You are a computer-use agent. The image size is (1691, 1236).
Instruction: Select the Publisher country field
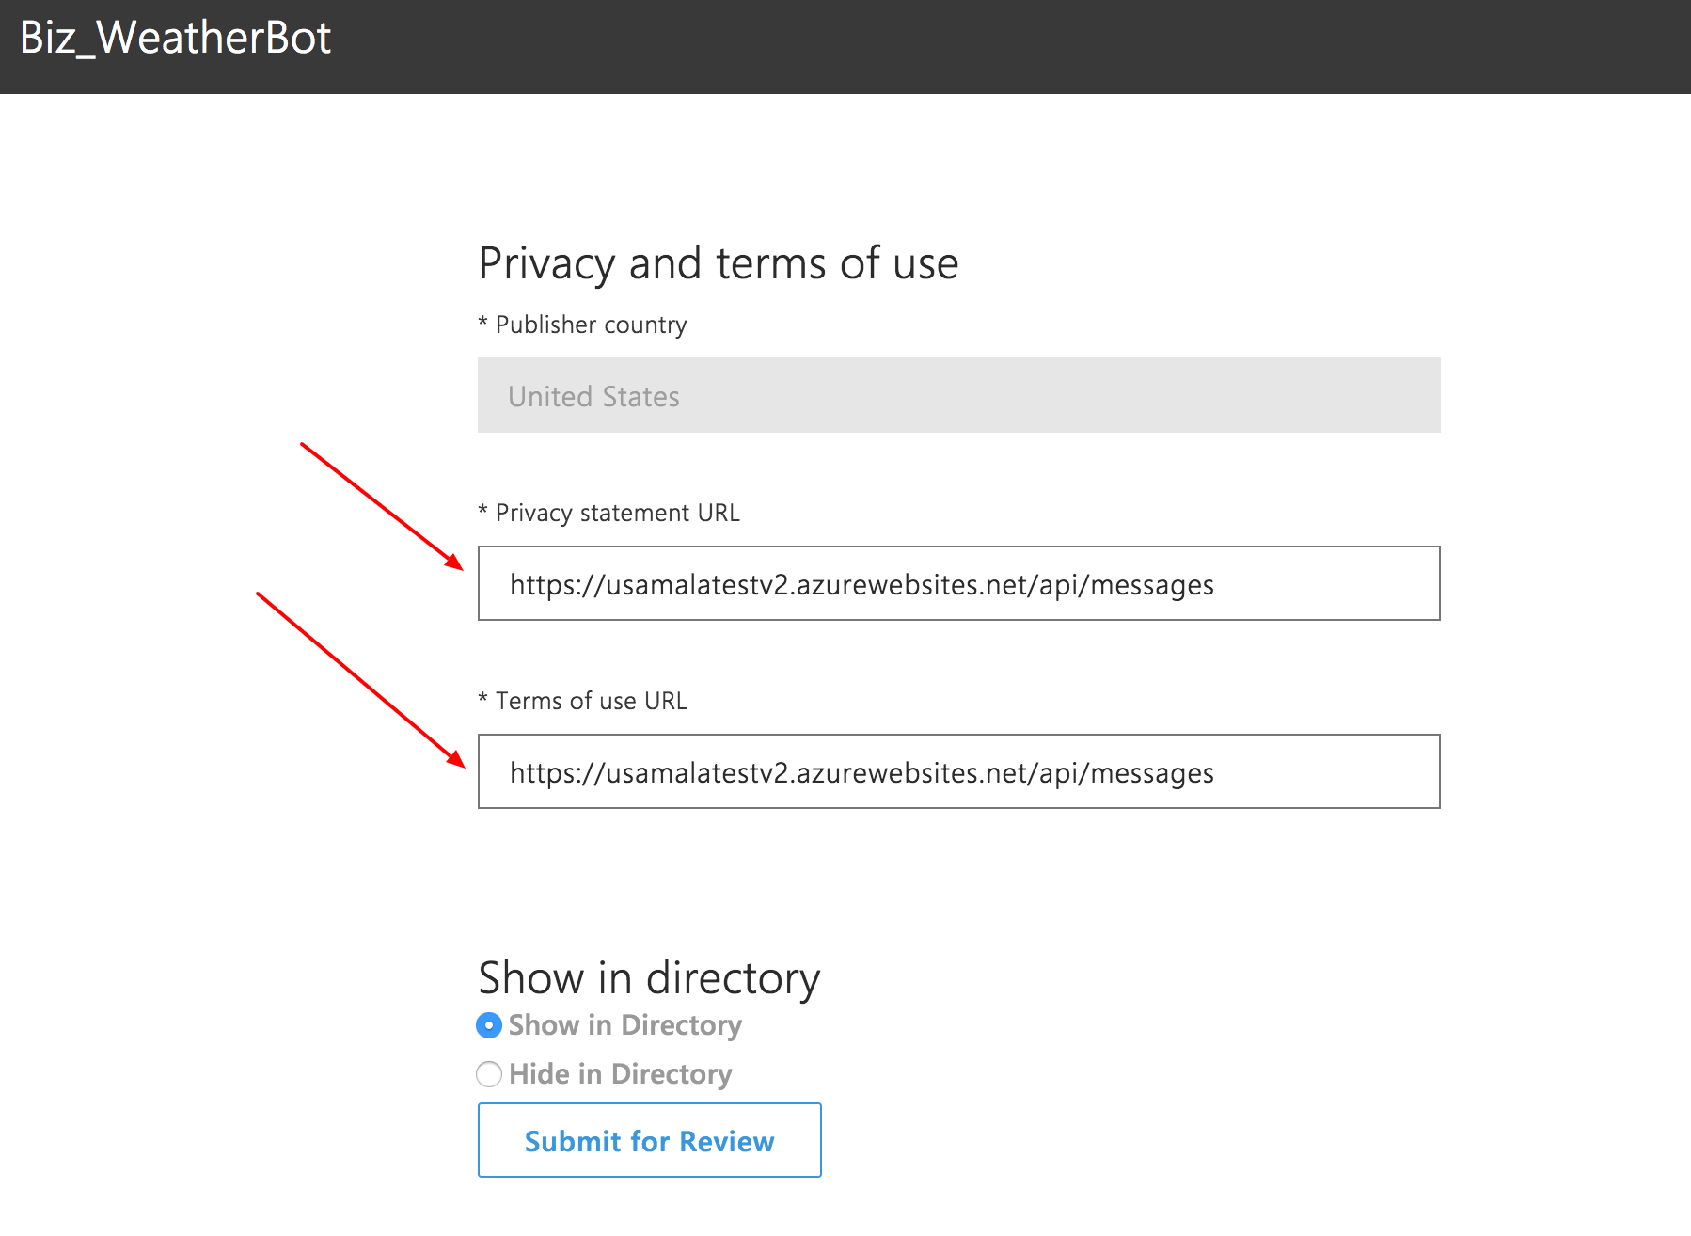pyautogui.click(x=958, y=395)
